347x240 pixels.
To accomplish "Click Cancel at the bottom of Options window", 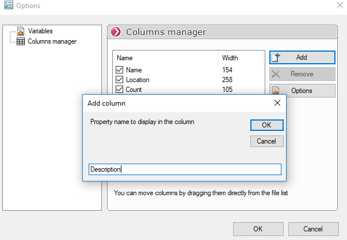I will tap(313, 229).
